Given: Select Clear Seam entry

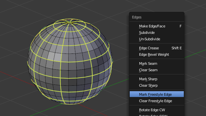Looking at the screenshot, I should click(157, 70).
